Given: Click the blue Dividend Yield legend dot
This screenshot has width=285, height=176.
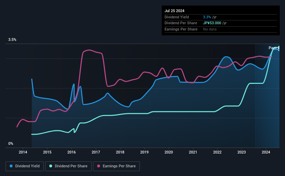Looking at the screenshot, I should (x=11, y=166).
